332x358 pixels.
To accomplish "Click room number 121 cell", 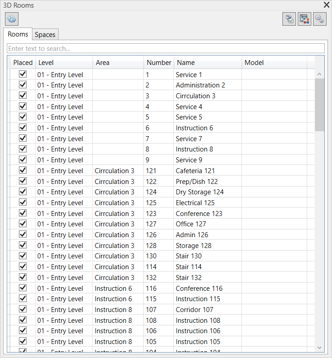I will point(159,171).
